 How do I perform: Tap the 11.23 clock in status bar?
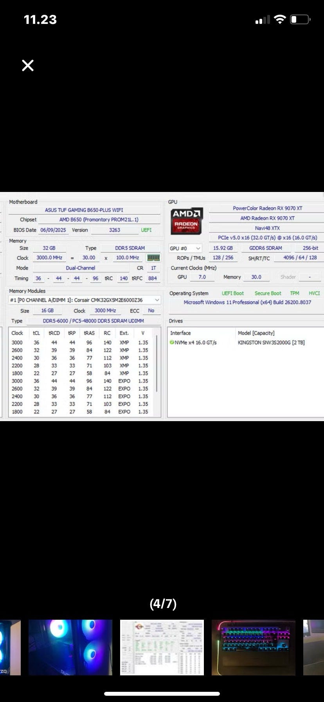(x=40, y=20)
